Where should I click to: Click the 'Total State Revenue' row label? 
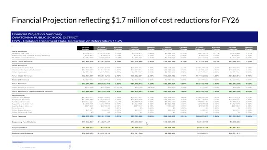(x=22, y=76)
